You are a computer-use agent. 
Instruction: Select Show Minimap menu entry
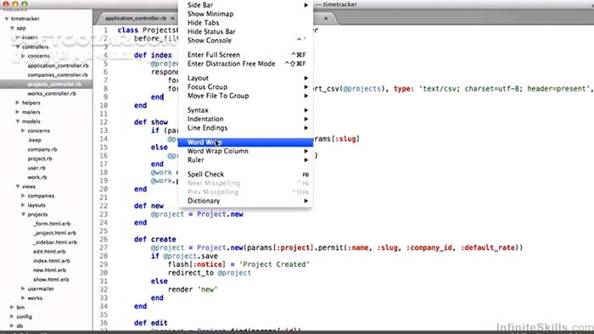tap(245, 14)
